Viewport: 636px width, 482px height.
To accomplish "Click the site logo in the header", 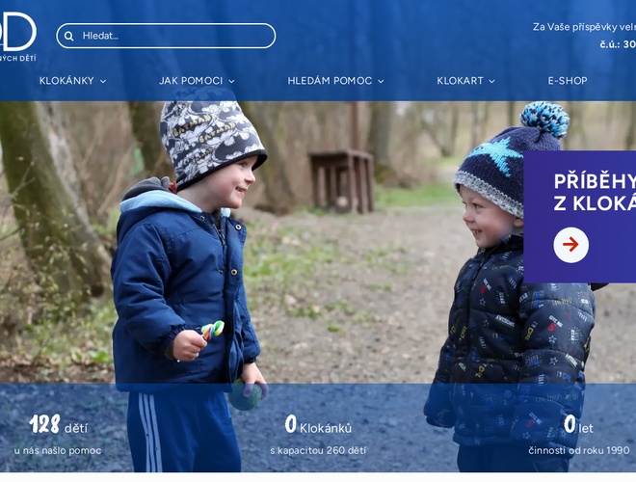I will (x=18, y=37).
